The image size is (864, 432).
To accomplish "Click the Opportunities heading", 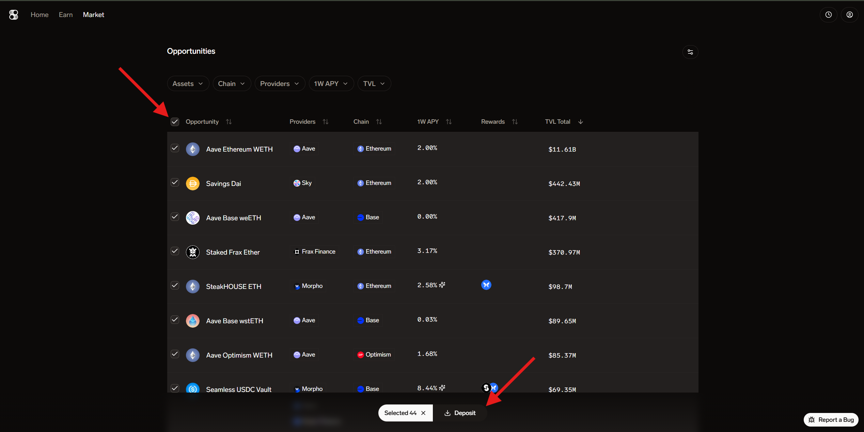I will pos(191,51).
